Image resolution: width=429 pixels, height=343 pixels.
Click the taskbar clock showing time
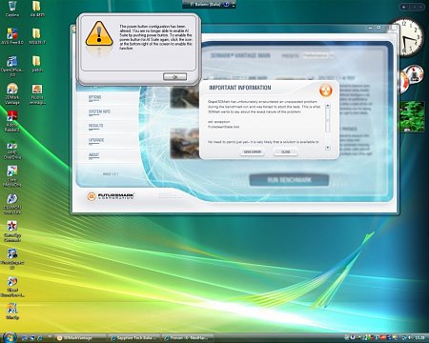pyautogui.click(x=420, y=337)
